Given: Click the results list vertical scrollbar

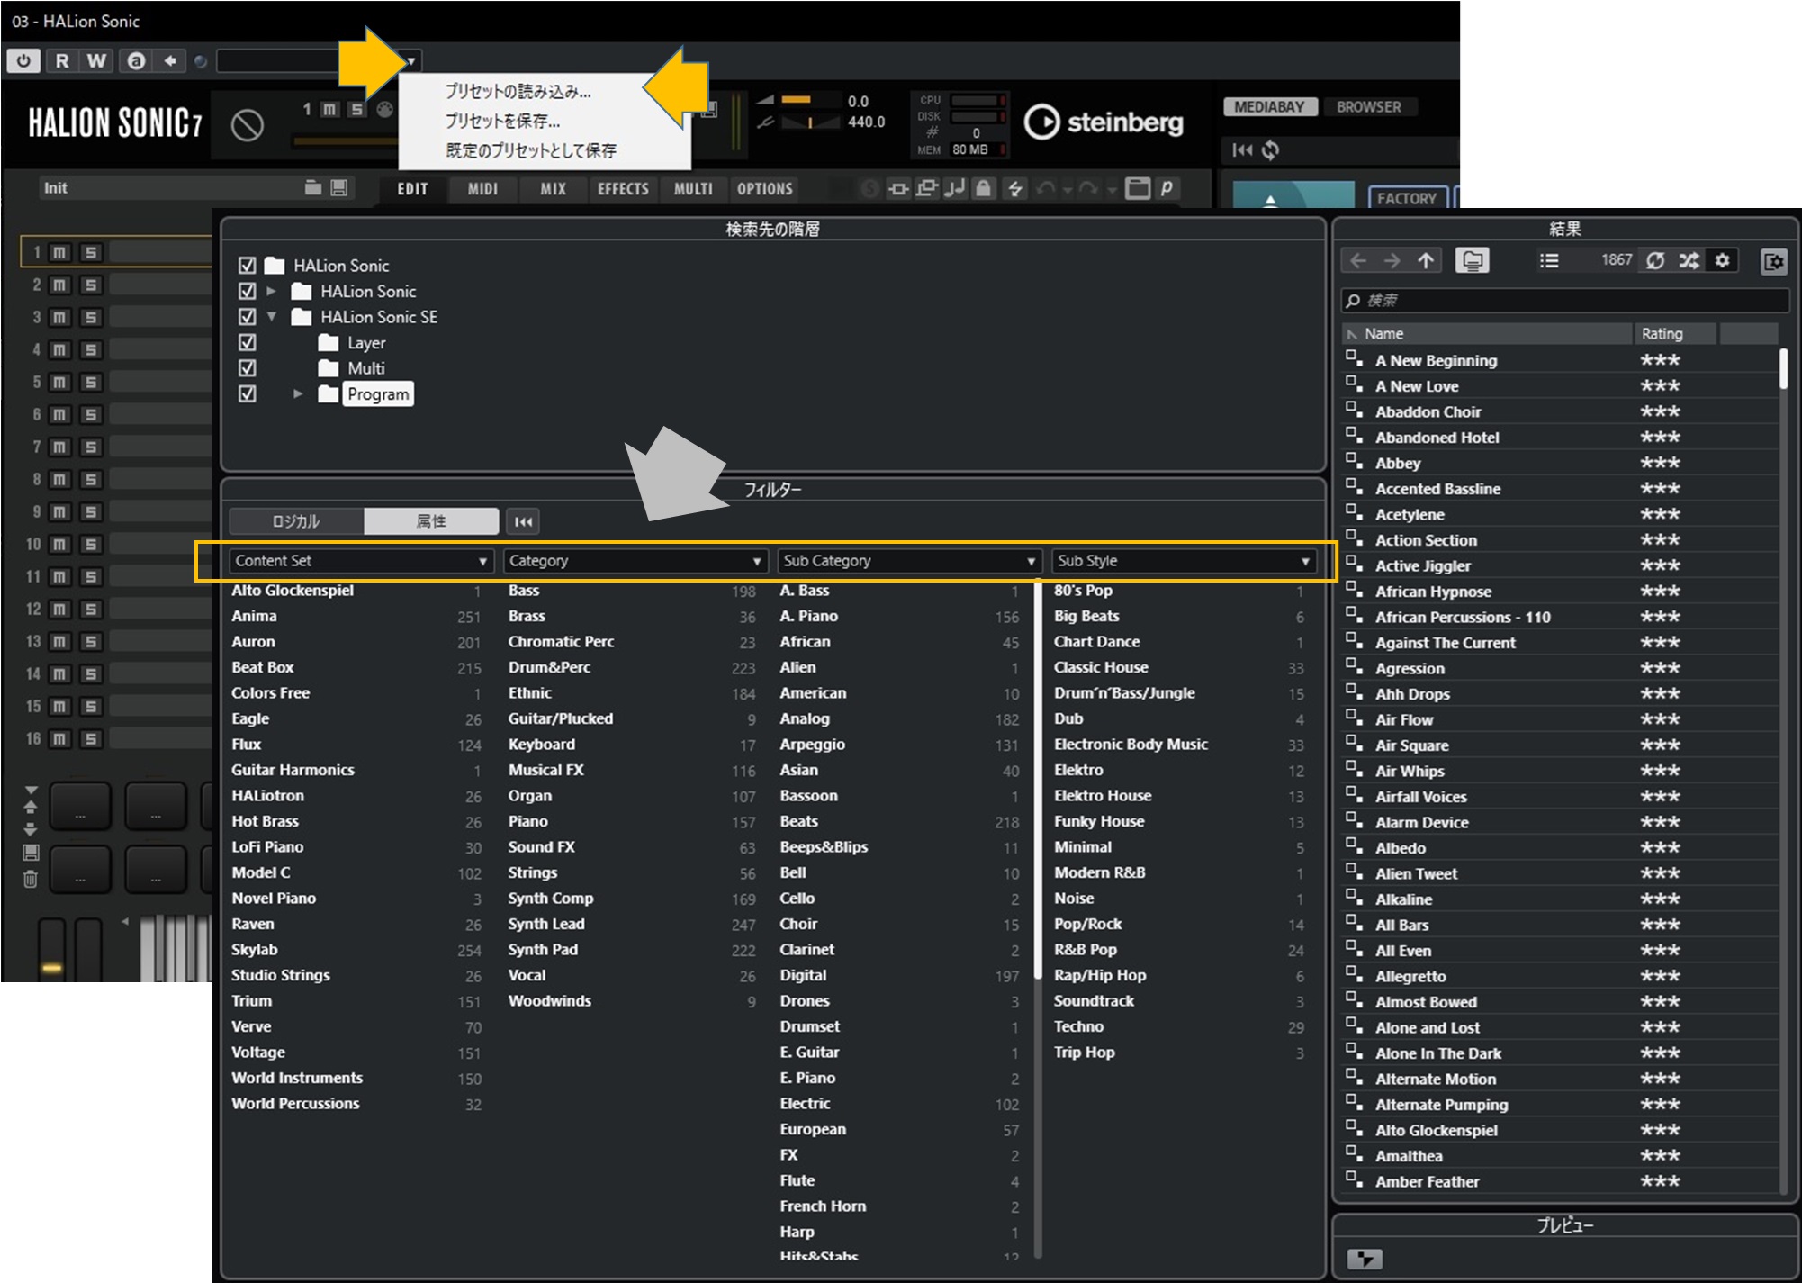Looking at the screenshot, I should click(x=1783, y=770).
